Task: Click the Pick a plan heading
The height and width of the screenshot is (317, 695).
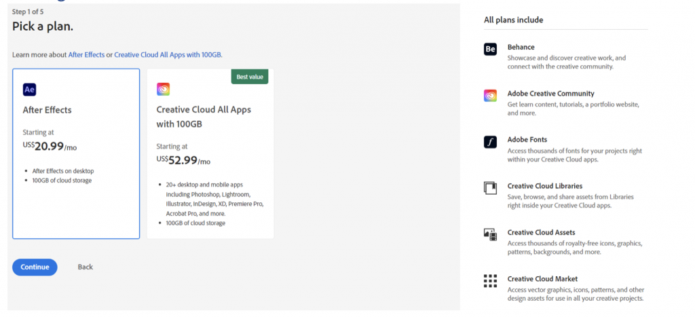Action: point(43,26)
